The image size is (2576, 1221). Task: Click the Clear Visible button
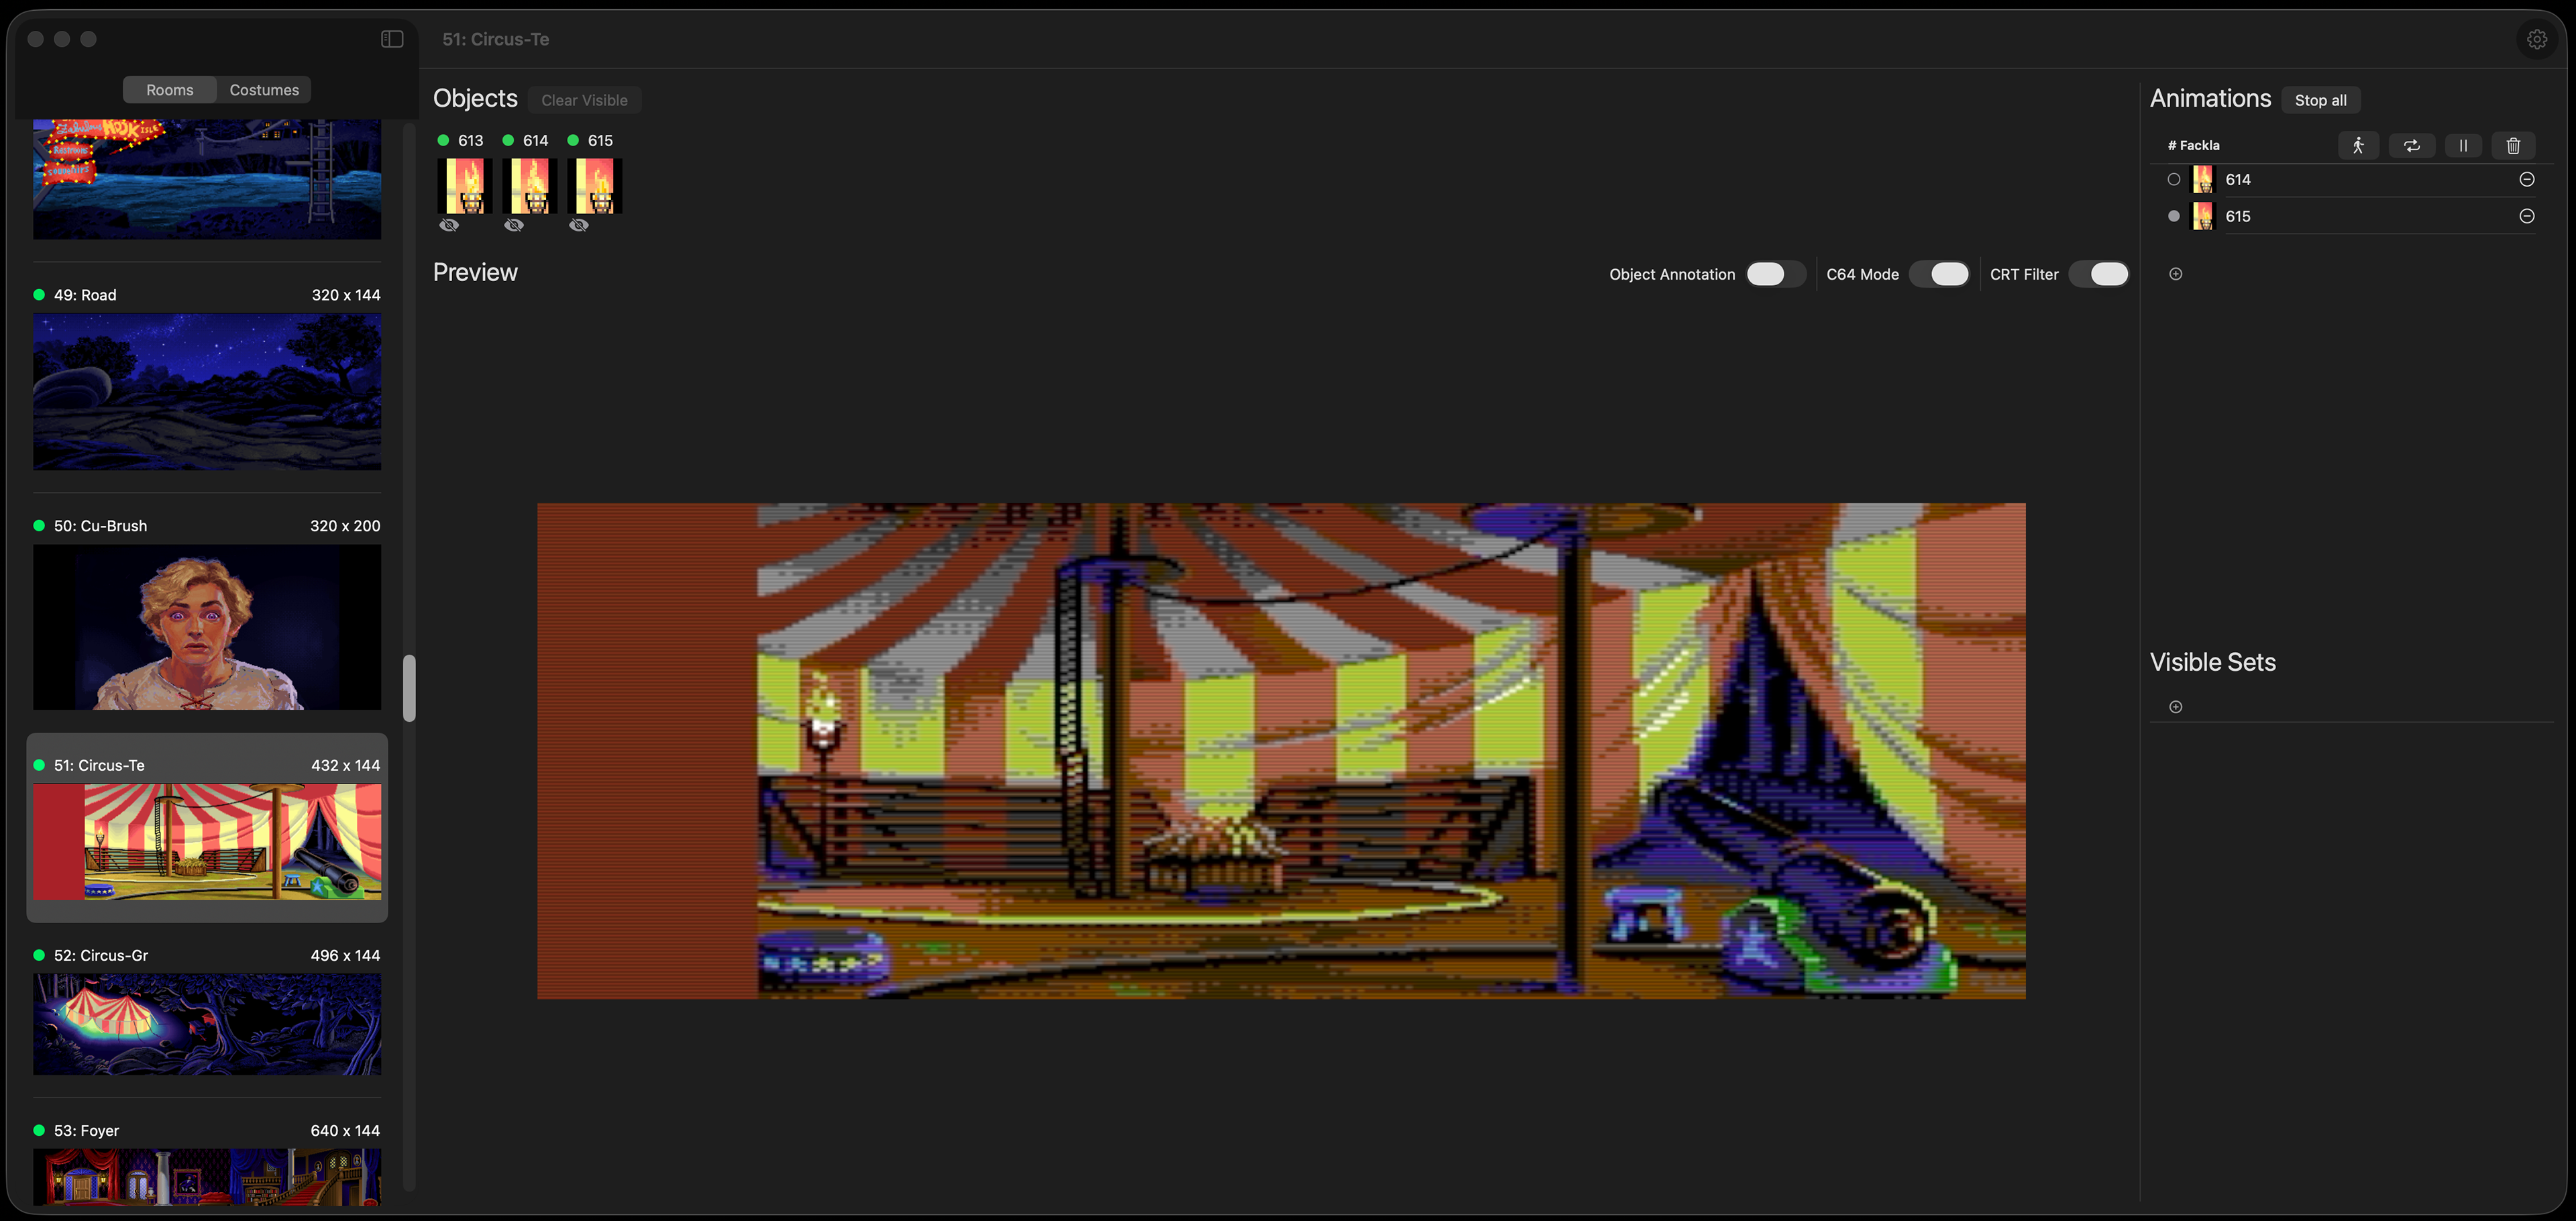tap(584, 100)
